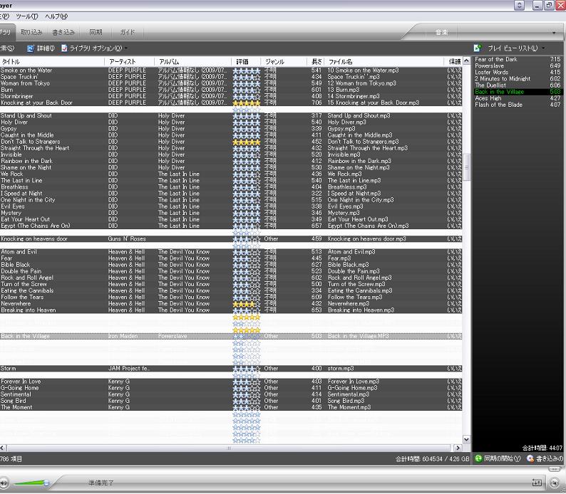Click the vertical scrollbar down arrow
This screenshot has height=494, width=566.
tap(466, 440)
